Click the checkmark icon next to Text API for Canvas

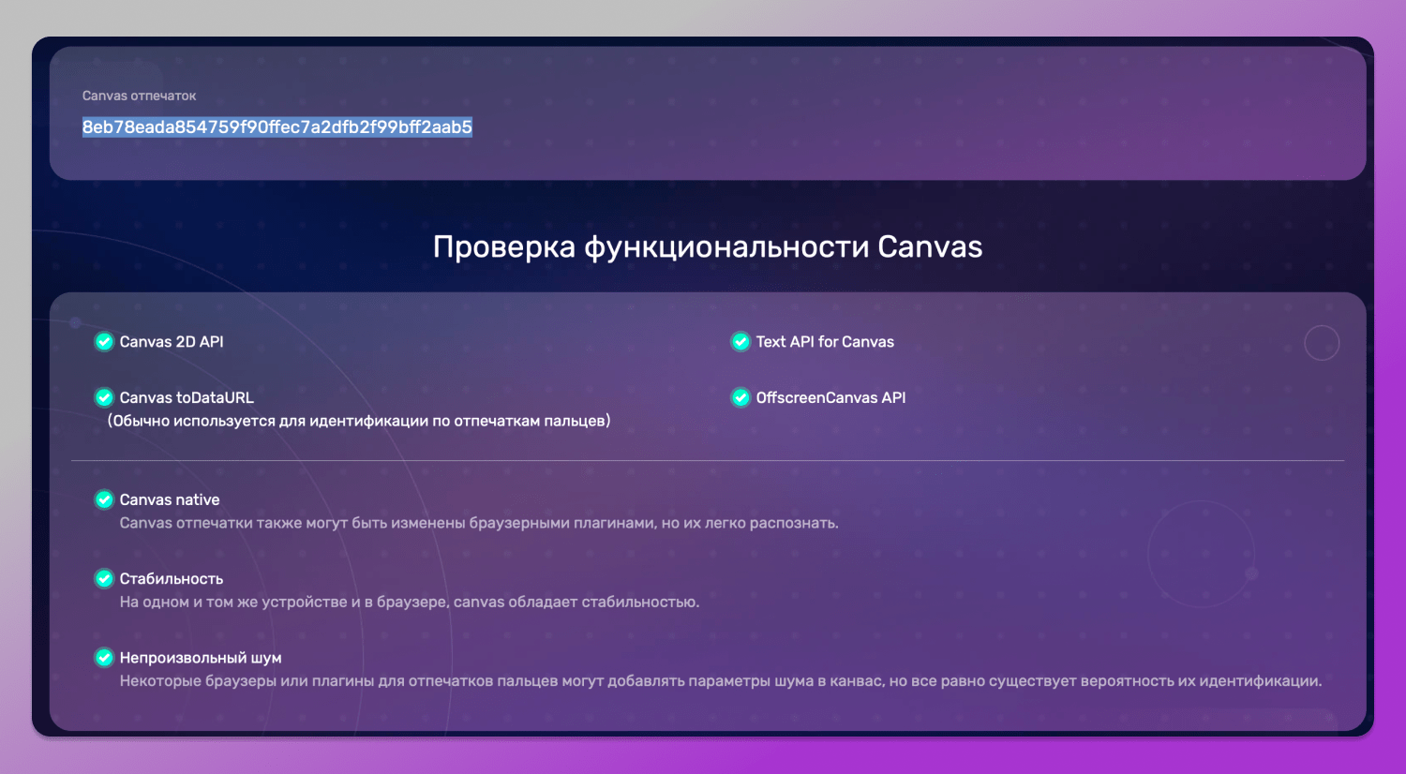[x=740, y=342]
